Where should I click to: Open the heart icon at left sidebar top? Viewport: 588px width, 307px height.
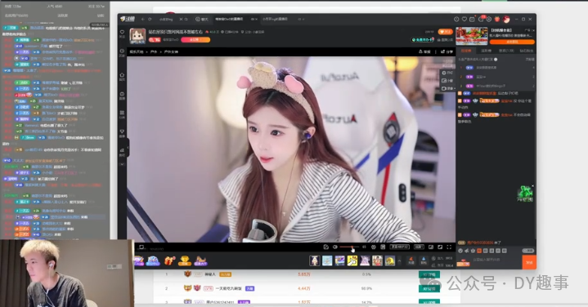coord(122,33)
